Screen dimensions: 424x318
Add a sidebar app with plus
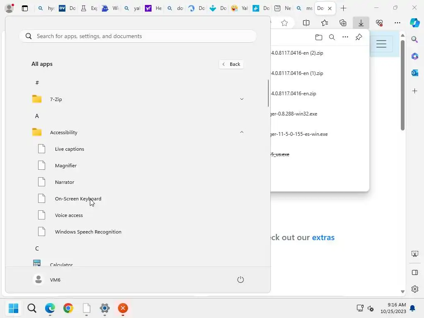click(414, 91)
